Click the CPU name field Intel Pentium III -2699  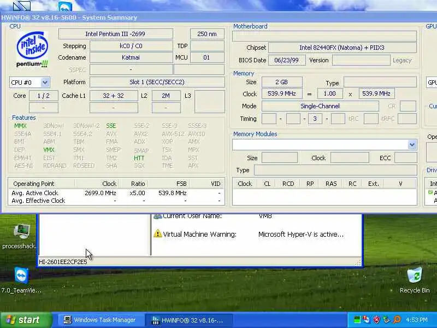coord(115,34)
